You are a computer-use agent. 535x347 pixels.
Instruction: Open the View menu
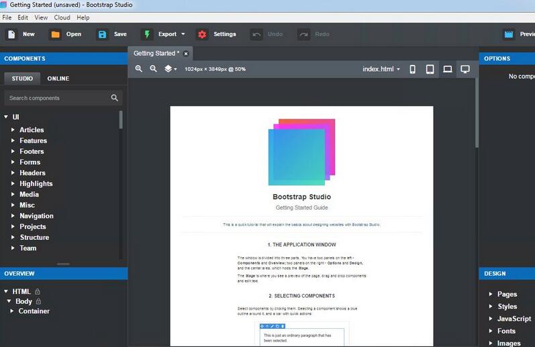41,17
